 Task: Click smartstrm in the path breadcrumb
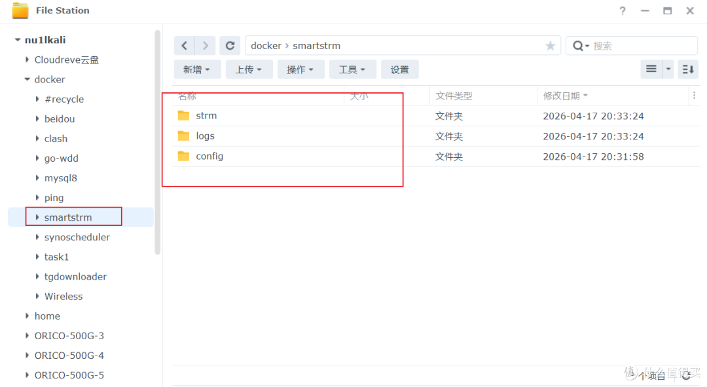(317, 46)
